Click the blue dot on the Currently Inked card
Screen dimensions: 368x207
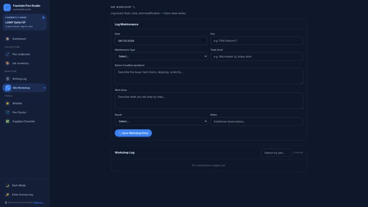pos(44,18)
